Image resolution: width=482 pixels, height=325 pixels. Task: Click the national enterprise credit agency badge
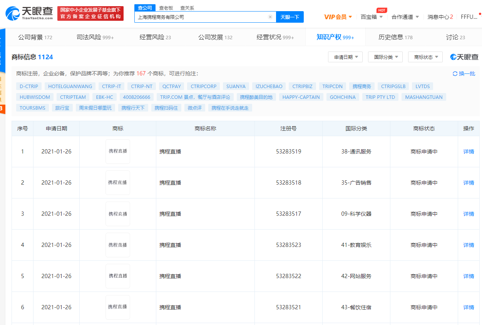[90, 13]
